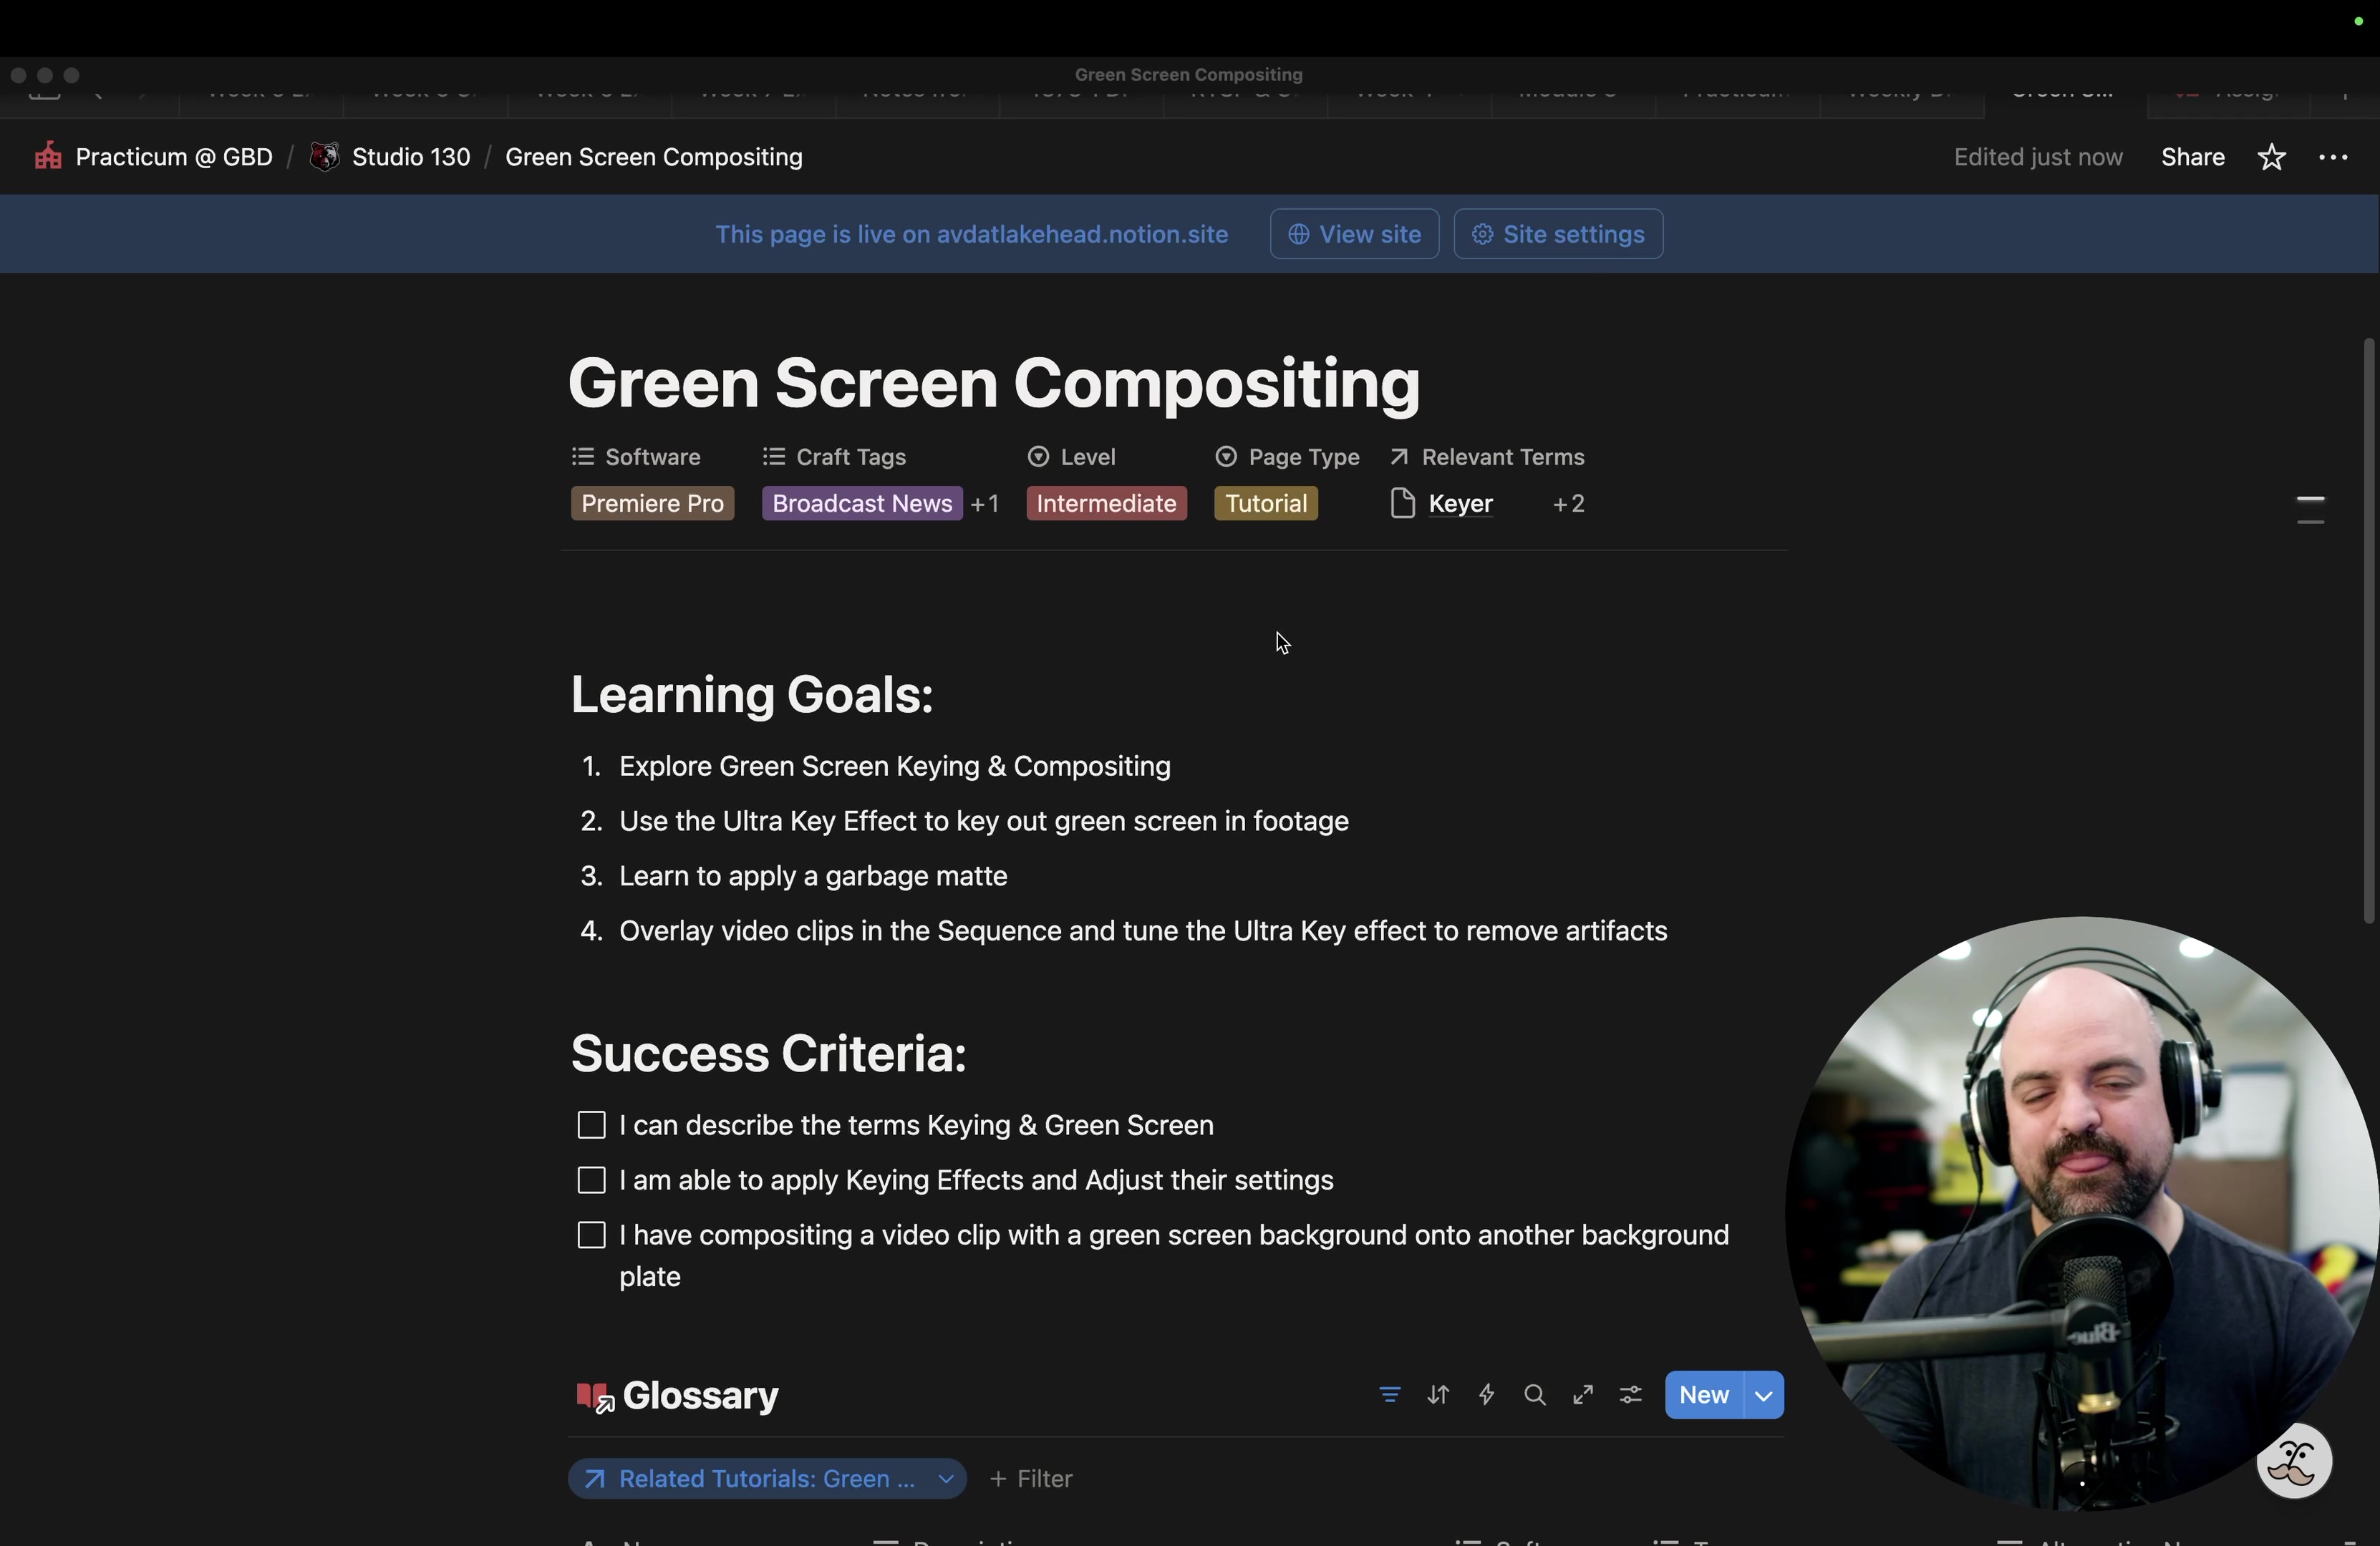Open the three-dot page options menu
Screen dimensions: 2380x1546
(2332, 157)
